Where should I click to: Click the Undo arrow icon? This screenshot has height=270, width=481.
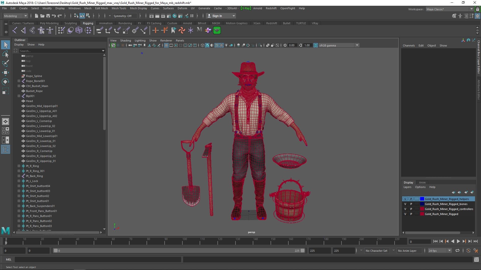coord(54,16)
